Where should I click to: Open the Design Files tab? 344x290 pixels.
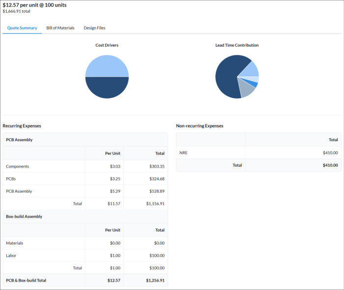point(94,28)
